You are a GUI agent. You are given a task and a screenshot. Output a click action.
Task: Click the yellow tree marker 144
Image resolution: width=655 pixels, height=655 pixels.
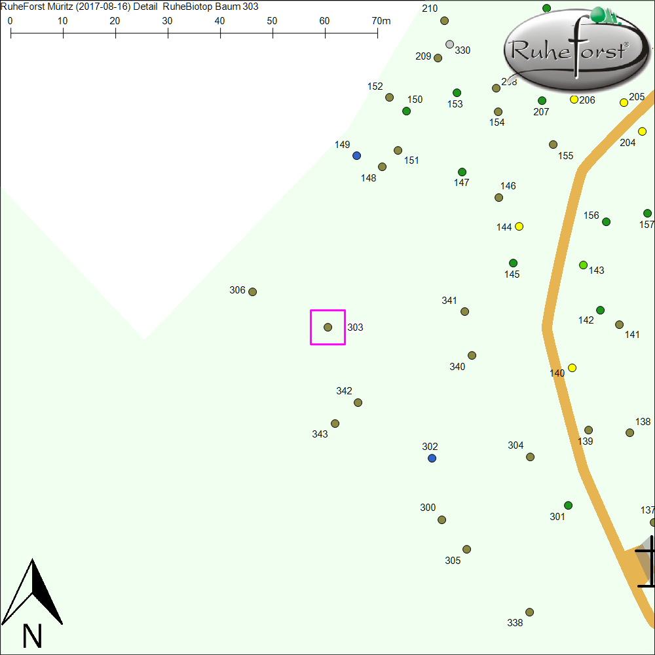(x=519, y=227)
